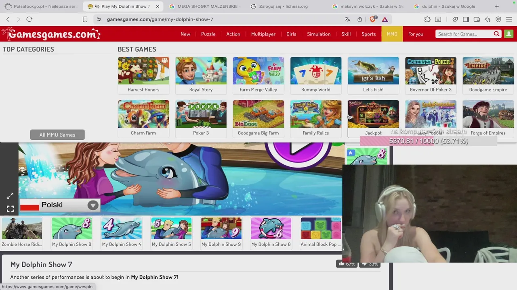The width and height of the screenshot is (517, 290).
Task: Open the Multiplayer category menu
Action: click(x=263, y=34)
